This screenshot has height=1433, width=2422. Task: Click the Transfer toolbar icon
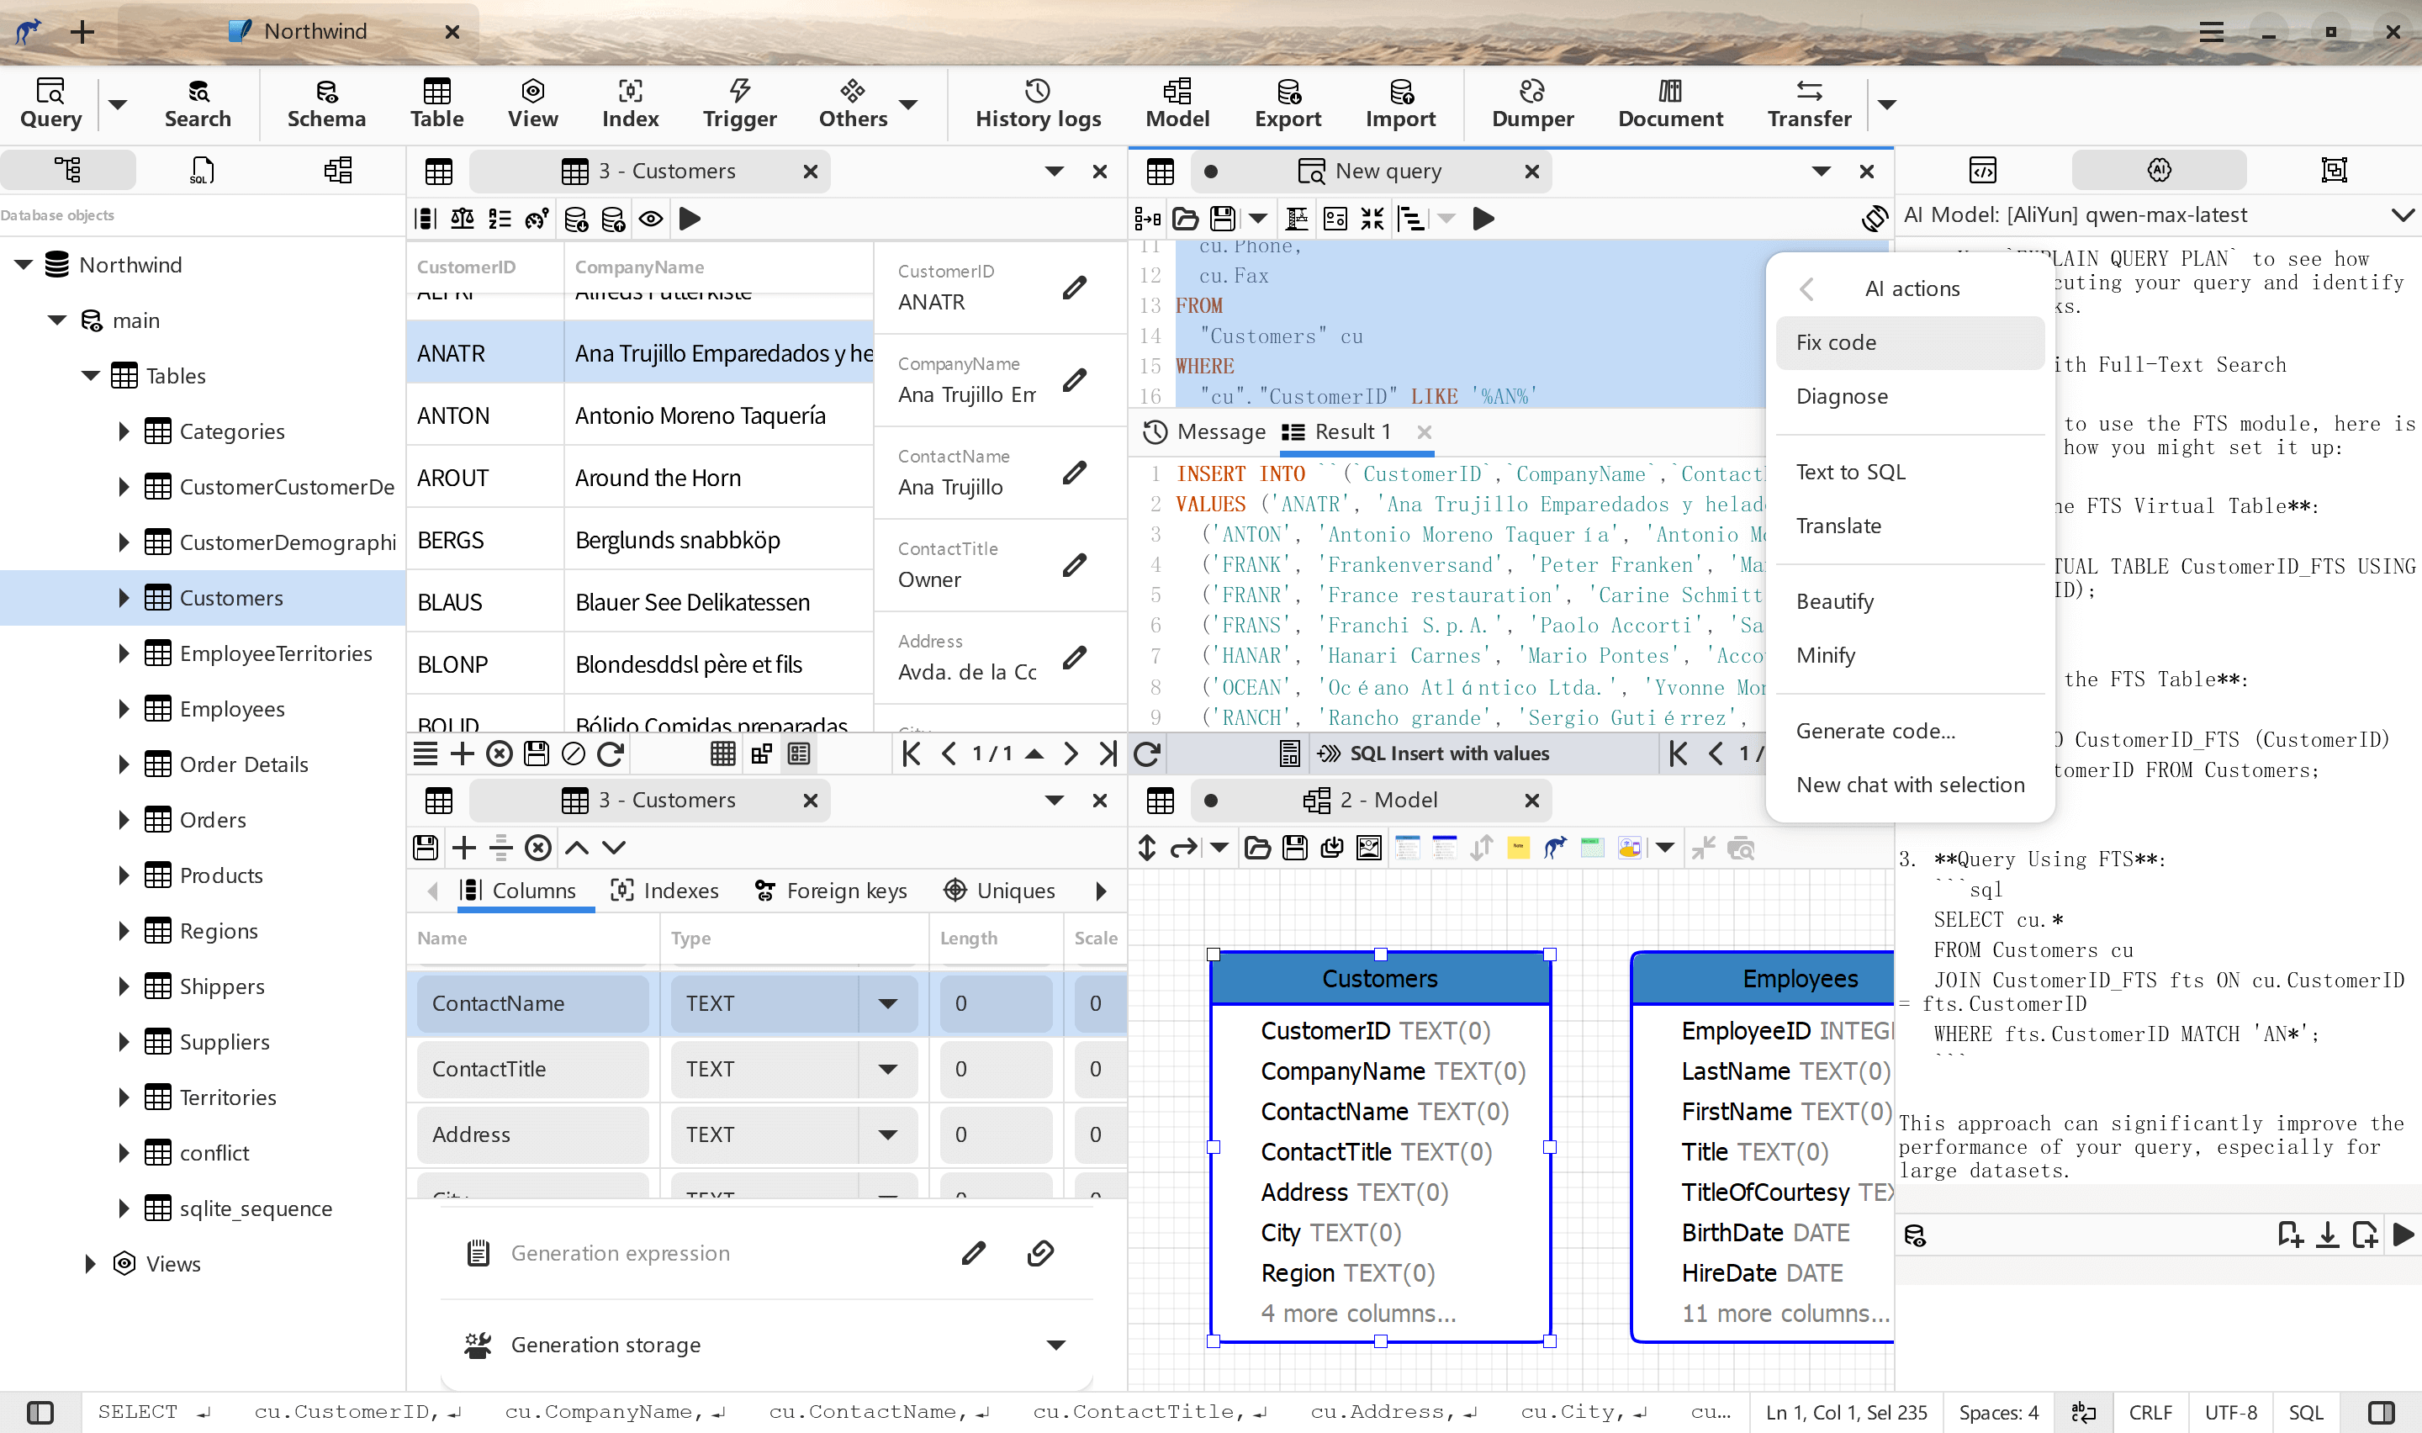1808,103
